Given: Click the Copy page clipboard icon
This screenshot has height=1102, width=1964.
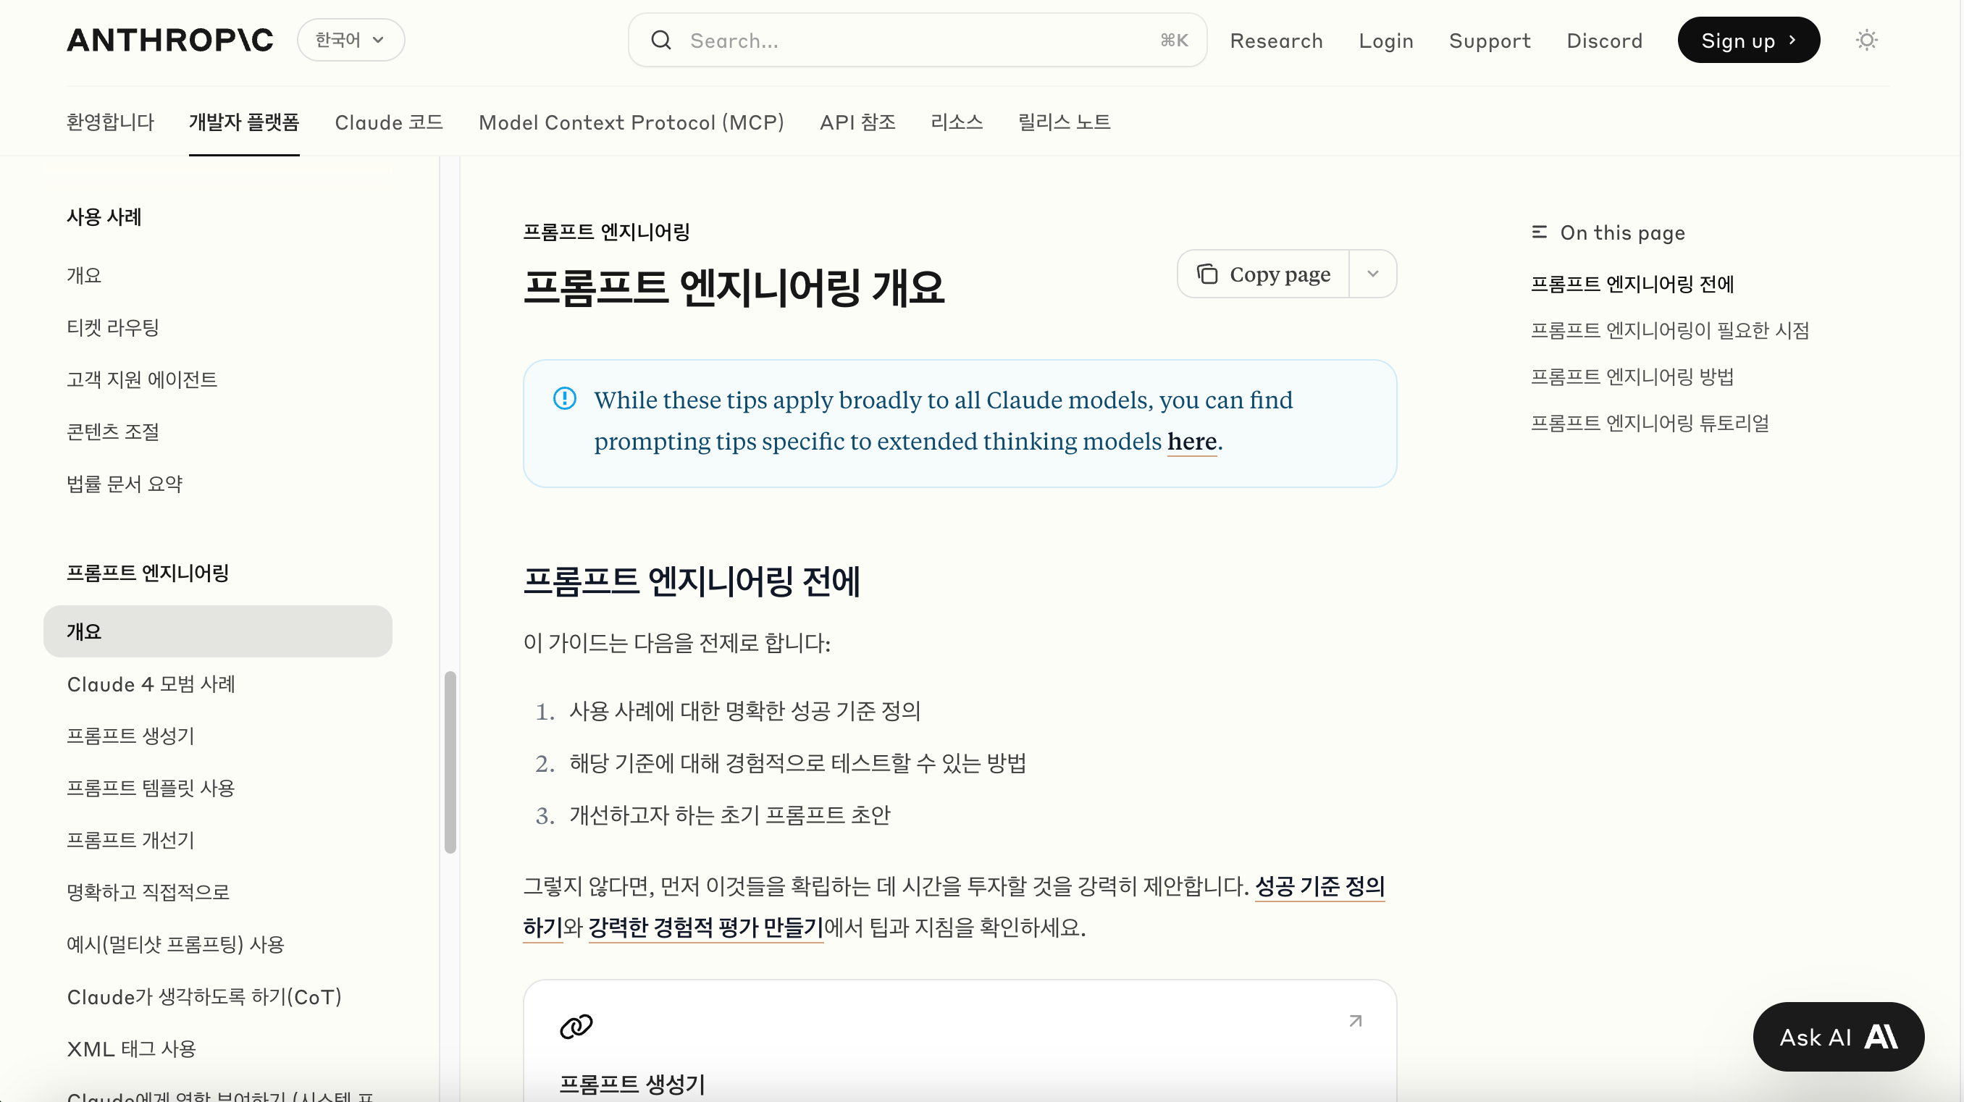Looking at the screenshot, I should pos(1209,273).
